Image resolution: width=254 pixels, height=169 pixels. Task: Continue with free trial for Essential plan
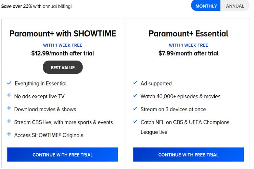[188, 155]
